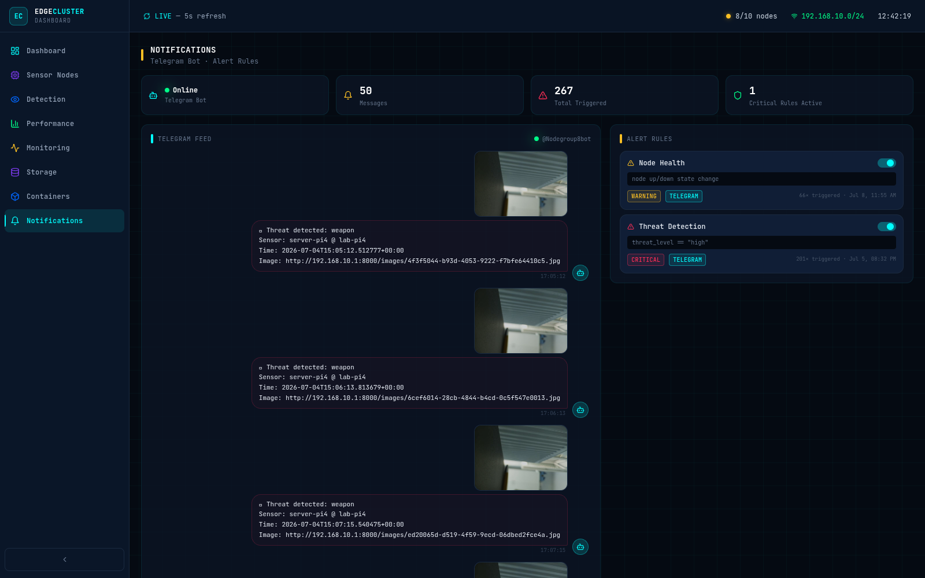Click the Monitoring pulse icon
This screenshot has height=578, width=925.
[15, 148]
